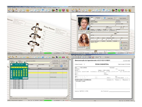Open the calendar icon beside the first date field
142x107 pixels.
point(16,62)
